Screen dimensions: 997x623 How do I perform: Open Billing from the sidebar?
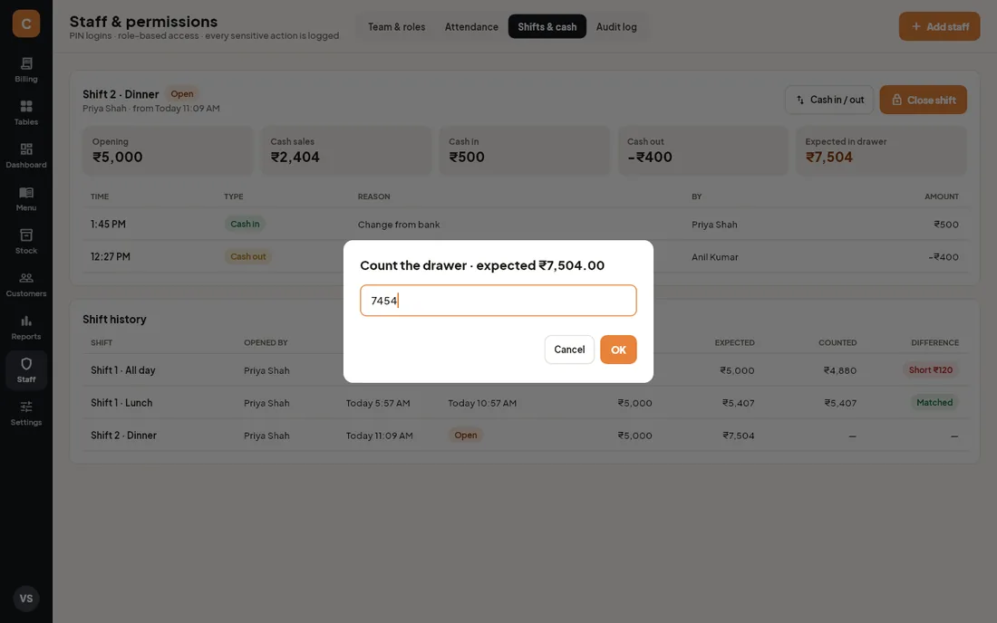coord(26,70)
